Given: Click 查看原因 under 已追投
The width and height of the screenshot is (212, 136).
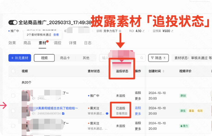Looking at the screenshot, I should coord(122,114).
